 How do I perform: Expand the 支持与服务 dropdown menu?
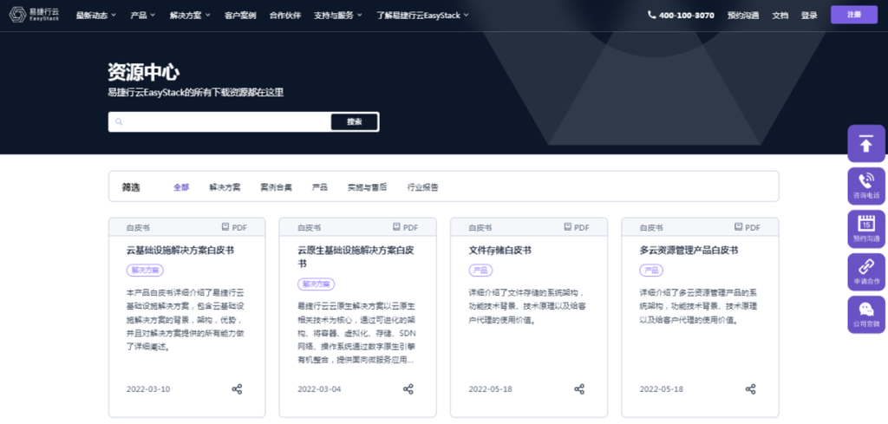[x=338, y=16]
